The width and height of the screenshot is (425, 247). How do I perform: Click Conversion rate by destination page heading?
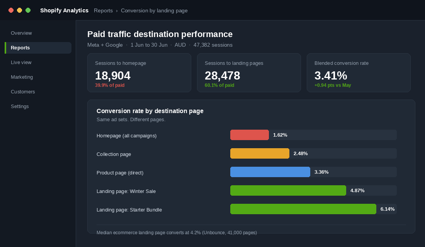click(150, 111)
